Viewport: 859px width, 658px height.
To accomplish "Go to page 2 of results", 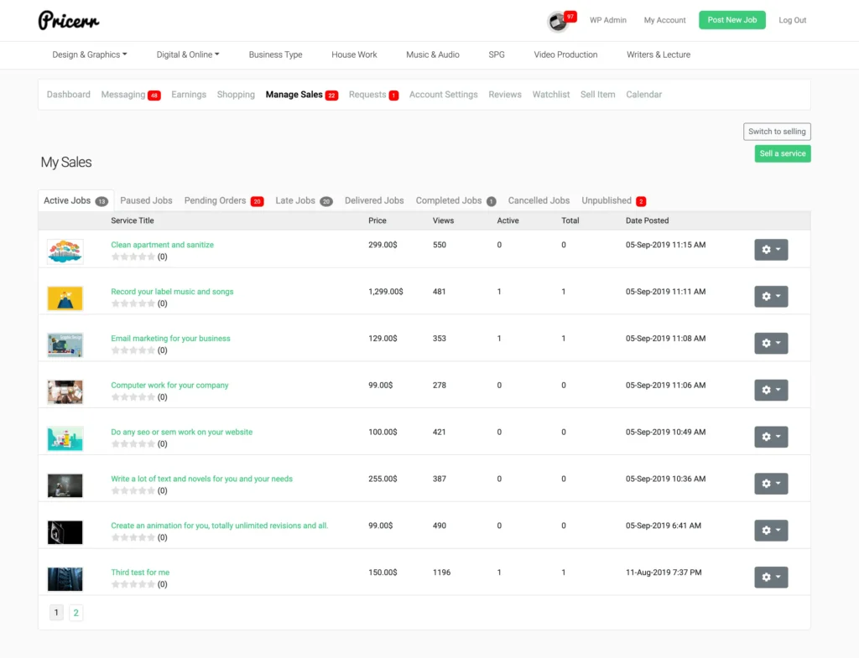I will pos(75,613).
